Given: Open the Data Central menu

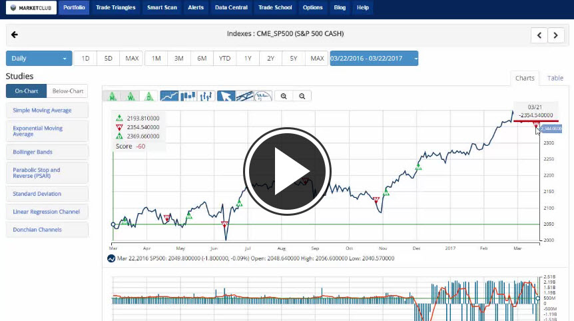Looking at the screenshot, I should [231, 8].
